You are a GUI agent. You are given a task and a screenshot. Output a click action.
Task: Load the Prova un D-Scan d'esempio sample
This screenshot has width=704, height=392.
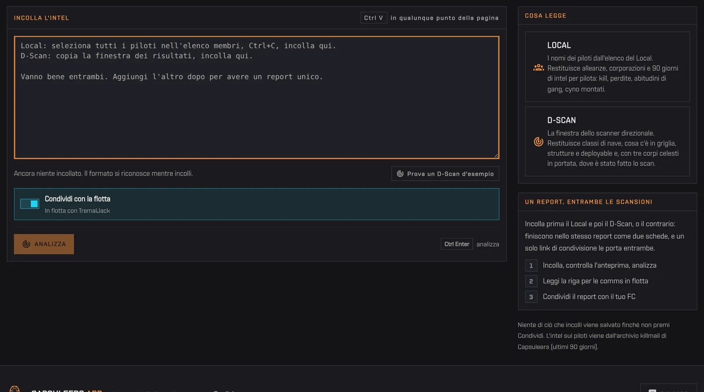click(x=445, y=174)
